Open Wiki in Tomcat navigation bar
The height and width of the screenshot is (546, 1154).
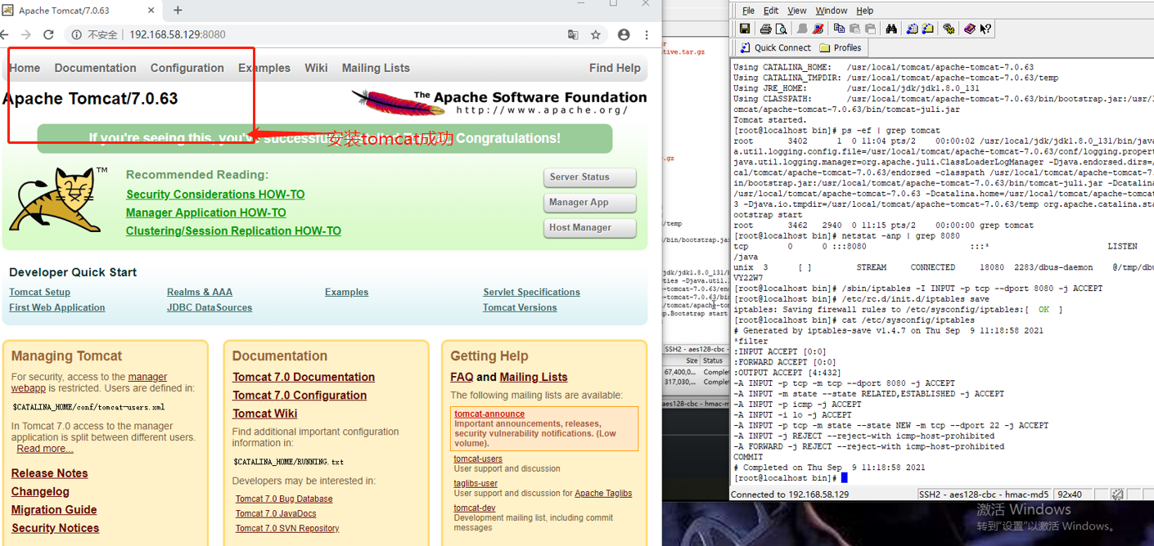tap(316, 68)
